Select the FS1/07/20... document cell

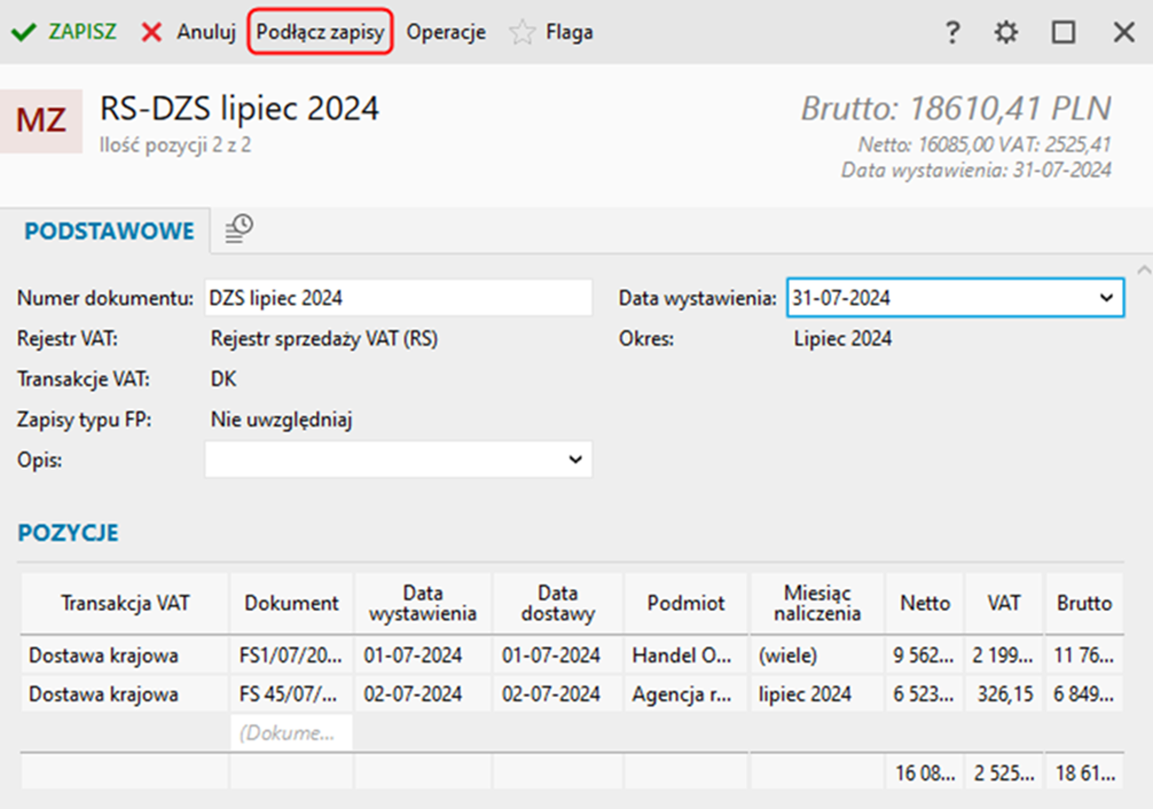tap(291, 656)
